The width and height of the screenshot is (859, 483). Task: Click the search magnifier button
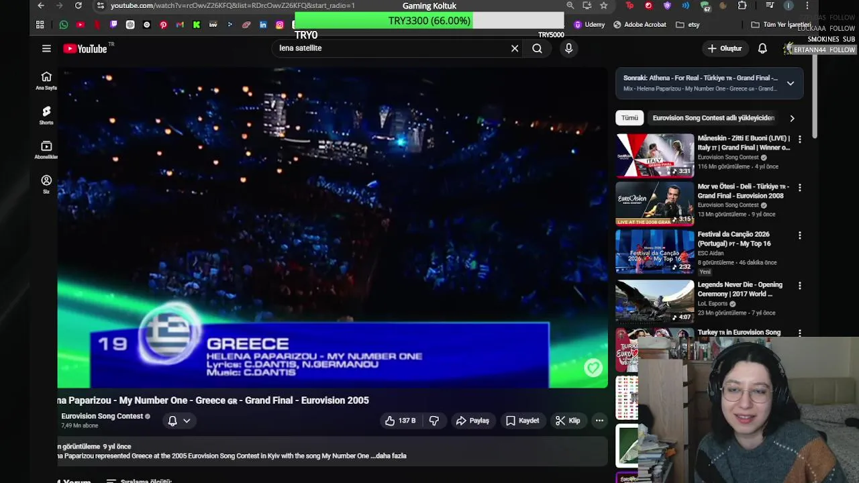pos(537,48)
